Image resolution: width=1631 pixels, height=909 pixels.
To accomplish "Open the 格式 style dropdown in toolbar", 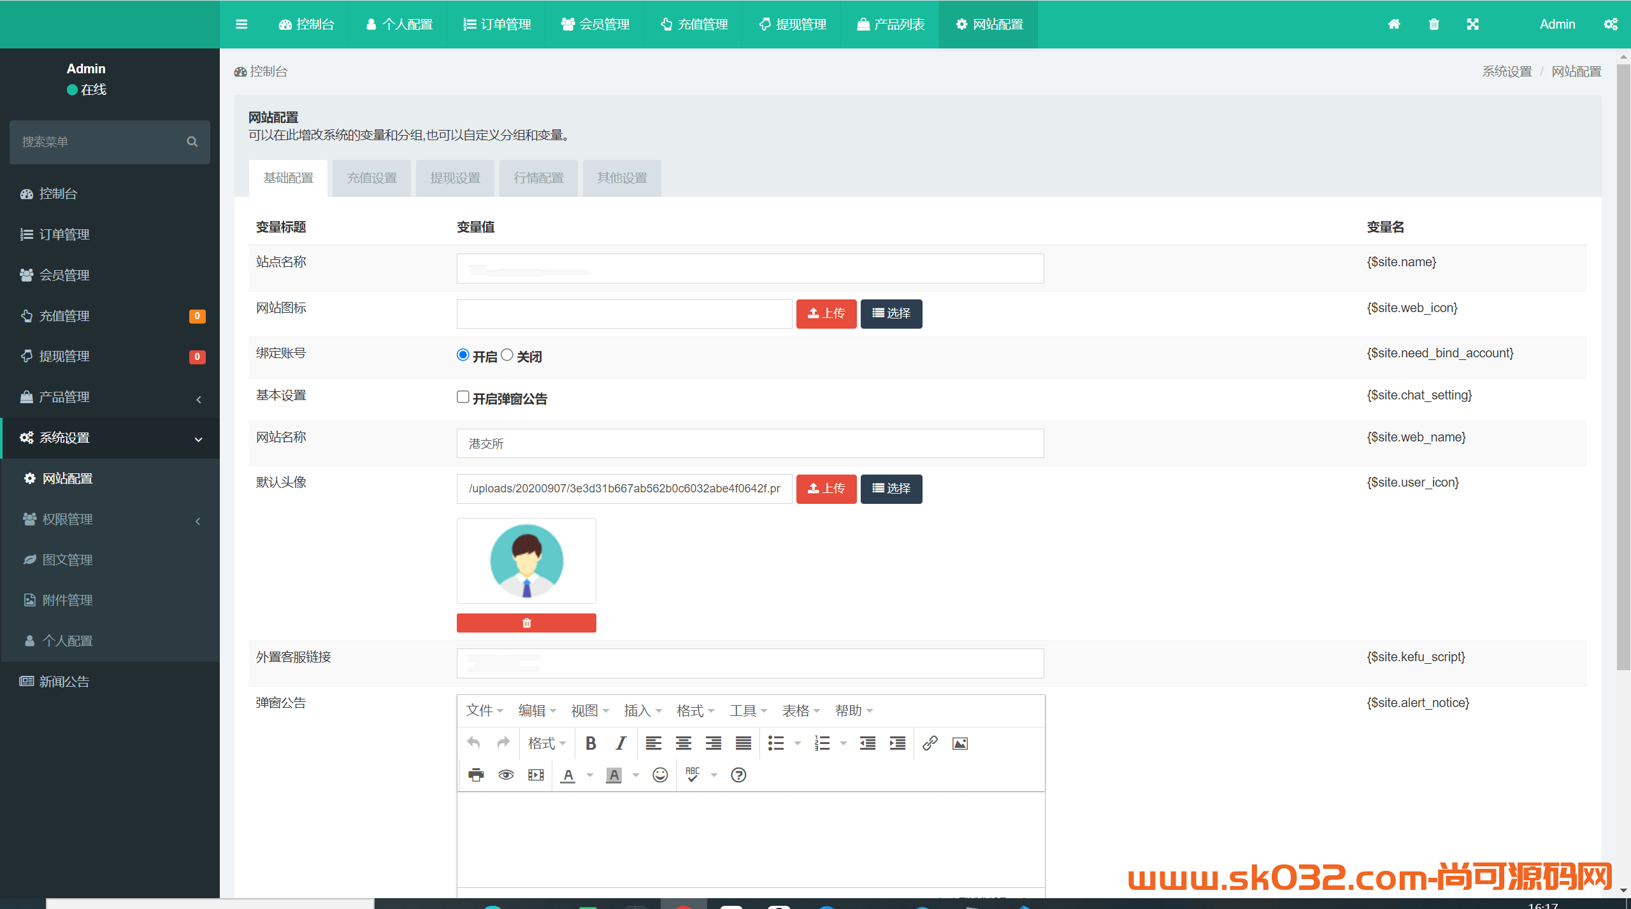I will pos(547,743).
